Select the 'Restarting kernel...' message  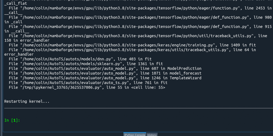[27, 101]
